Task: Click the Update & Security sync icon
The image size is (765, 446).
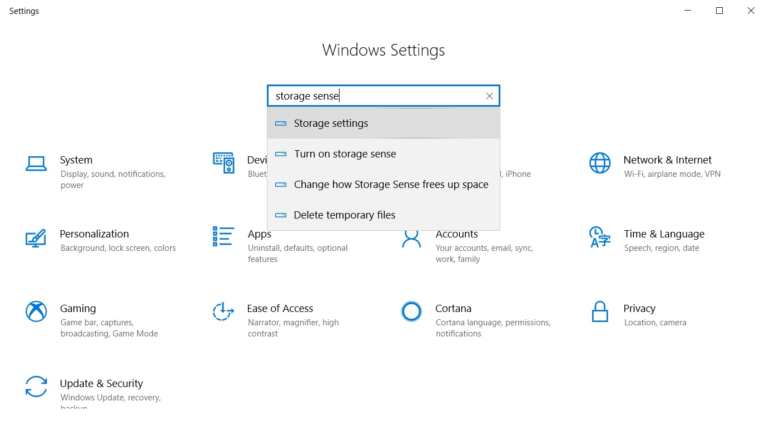Action: [x=36, y=386]
